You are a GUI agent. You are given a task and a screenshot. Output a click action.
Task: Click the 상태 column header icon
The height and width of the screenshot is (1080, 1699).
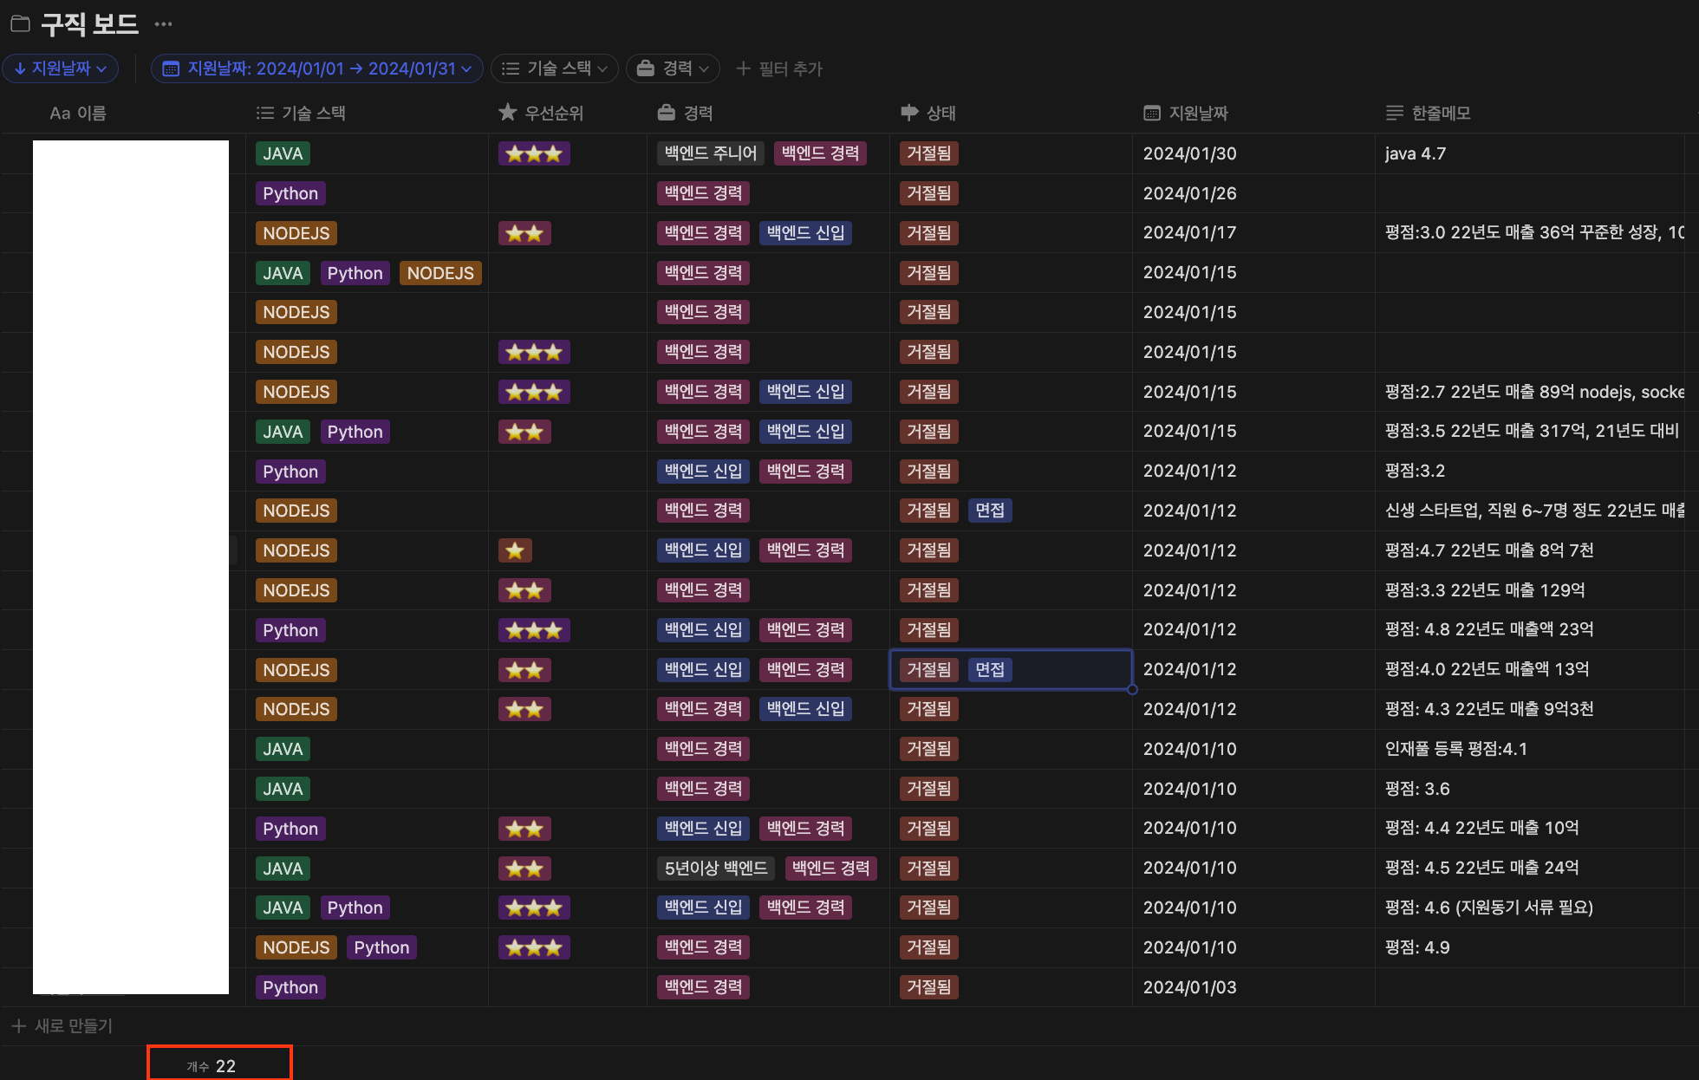[x=909, y=113]
